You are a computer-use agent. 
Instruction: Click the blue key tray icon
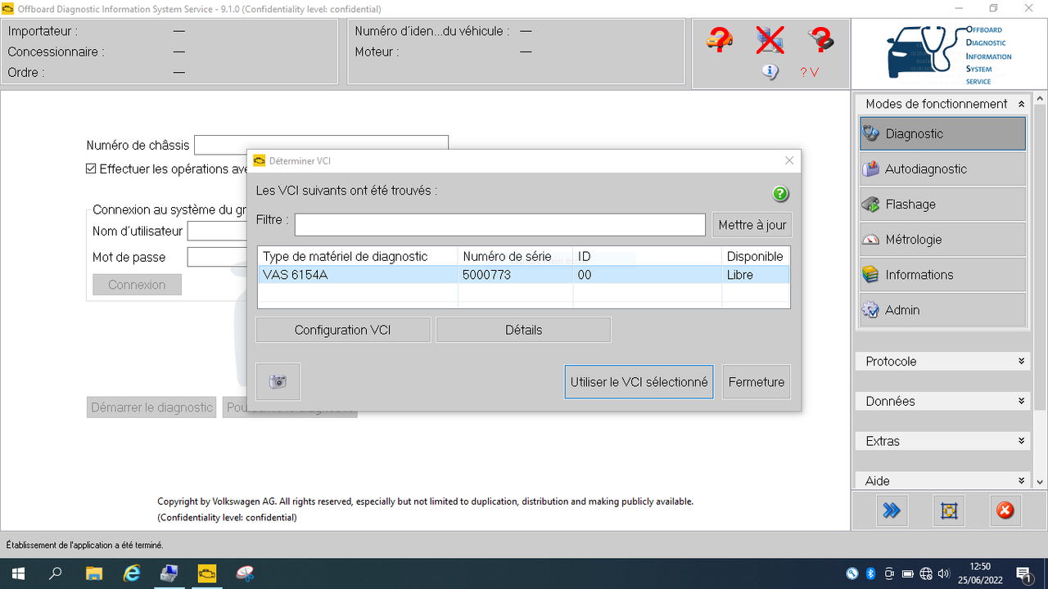point(852,573)
